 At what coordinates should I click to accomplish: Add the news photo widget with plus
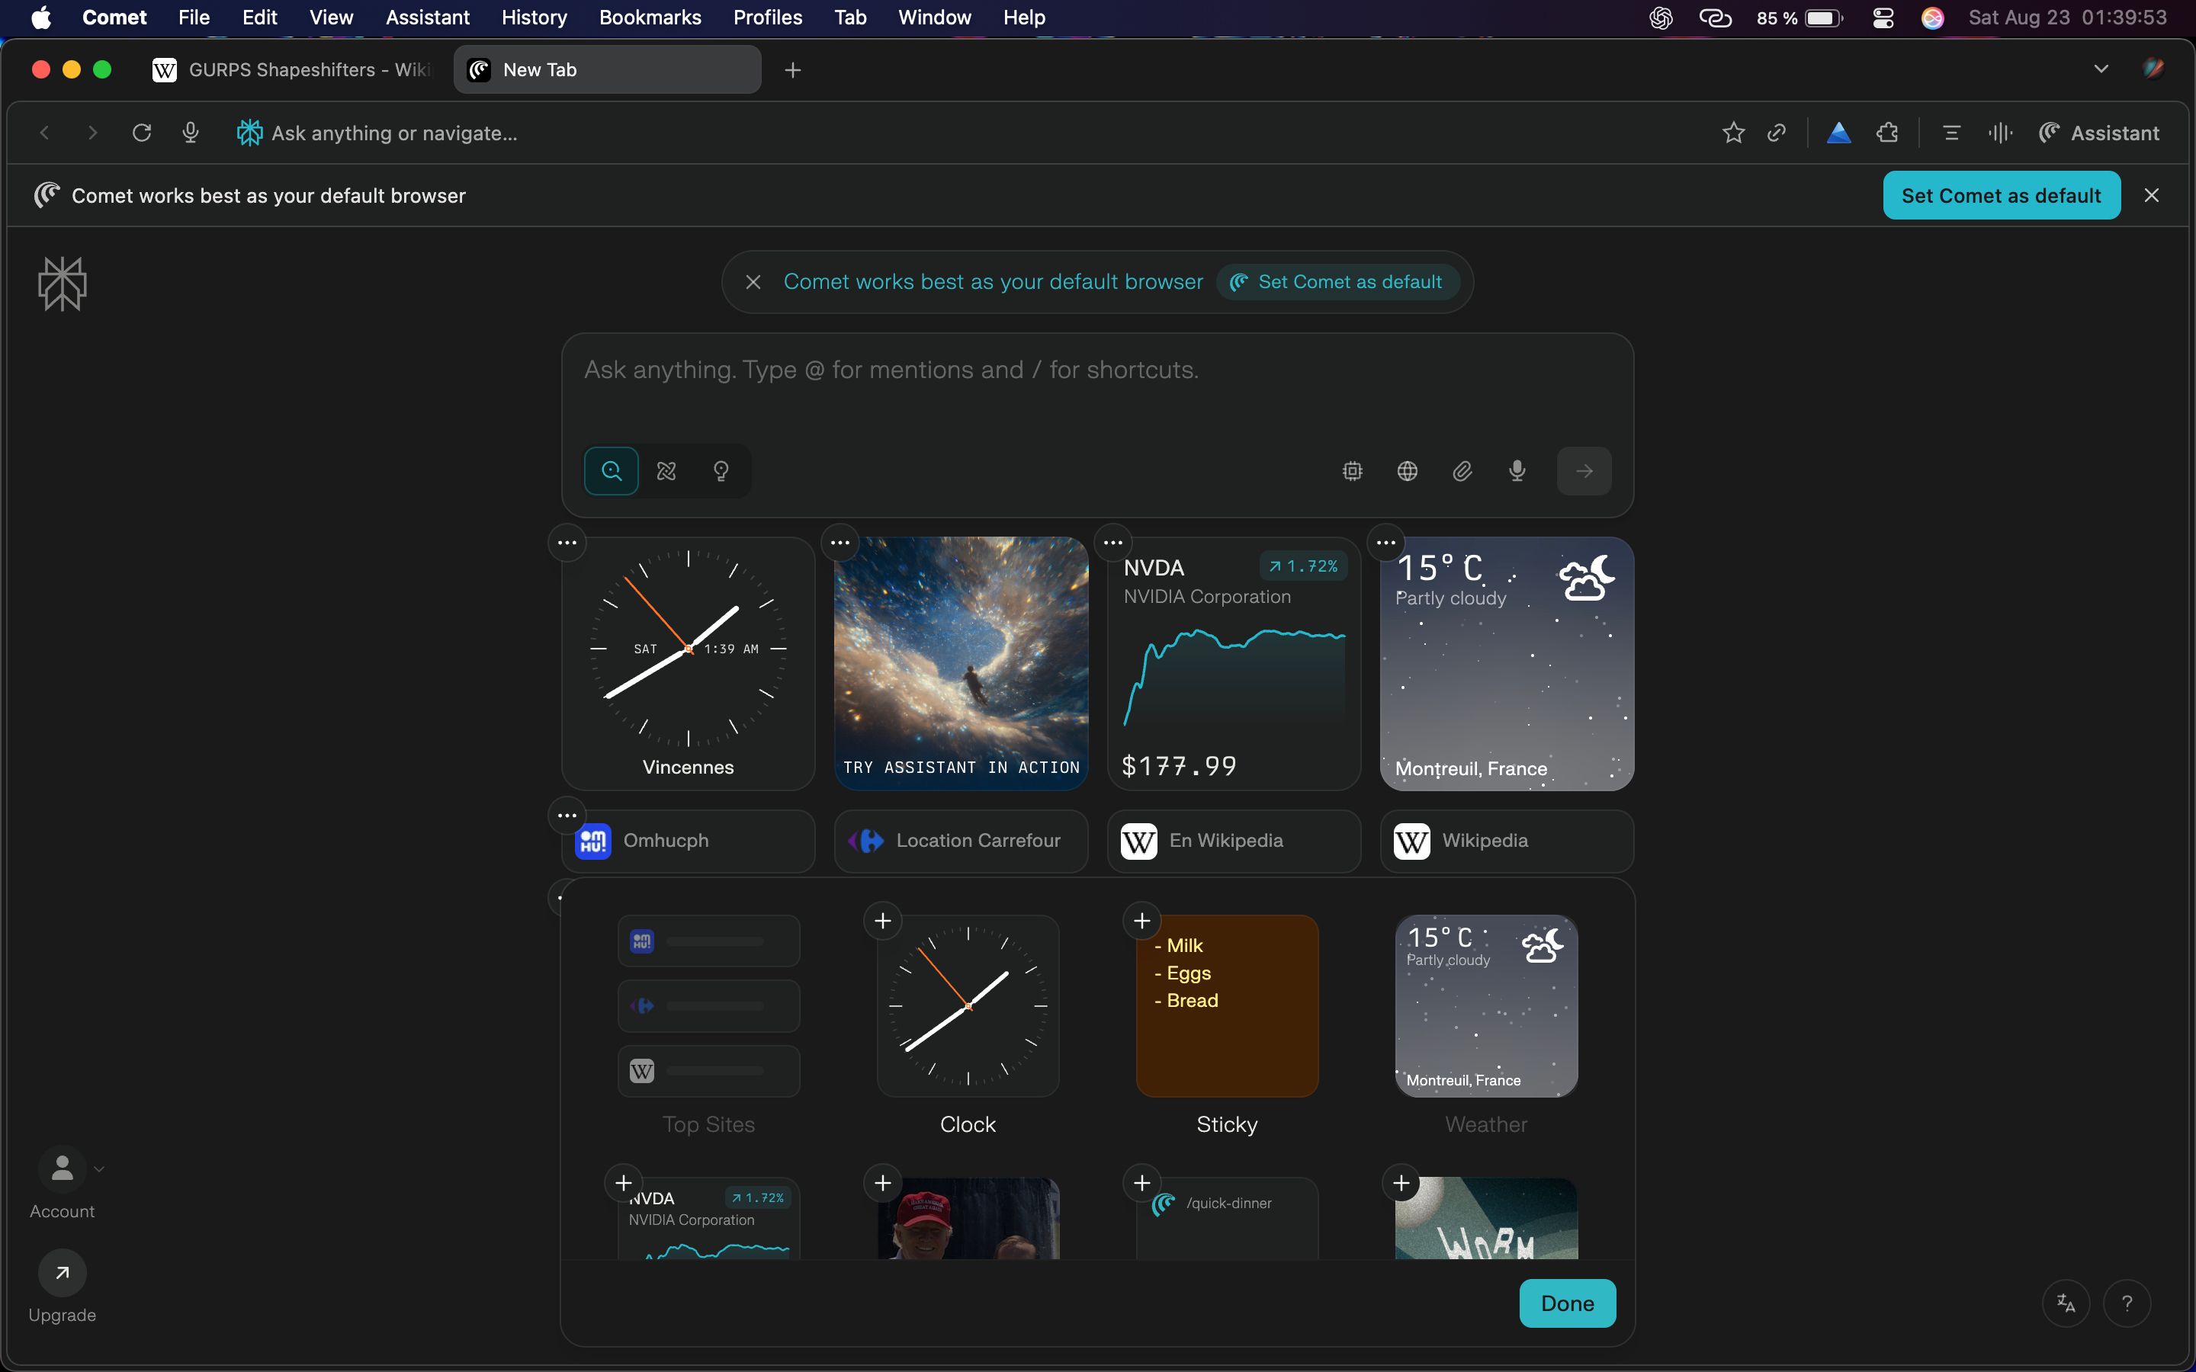(883, 1183)
